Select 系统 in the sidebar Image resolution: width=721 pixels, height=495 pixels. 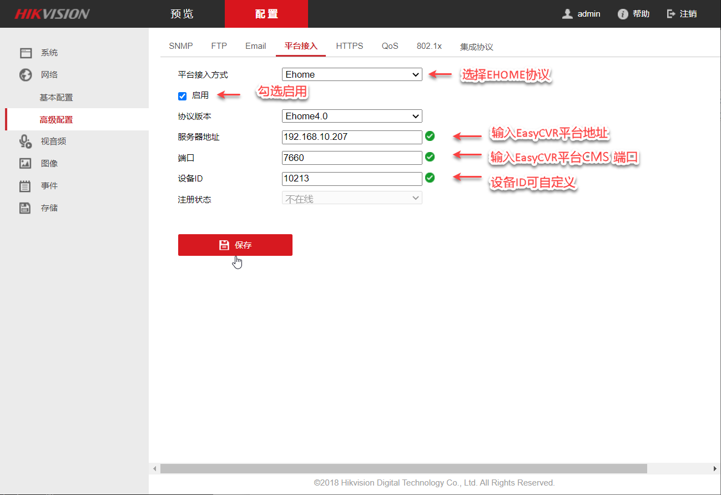pyautogui.click(x=49, y=53)
